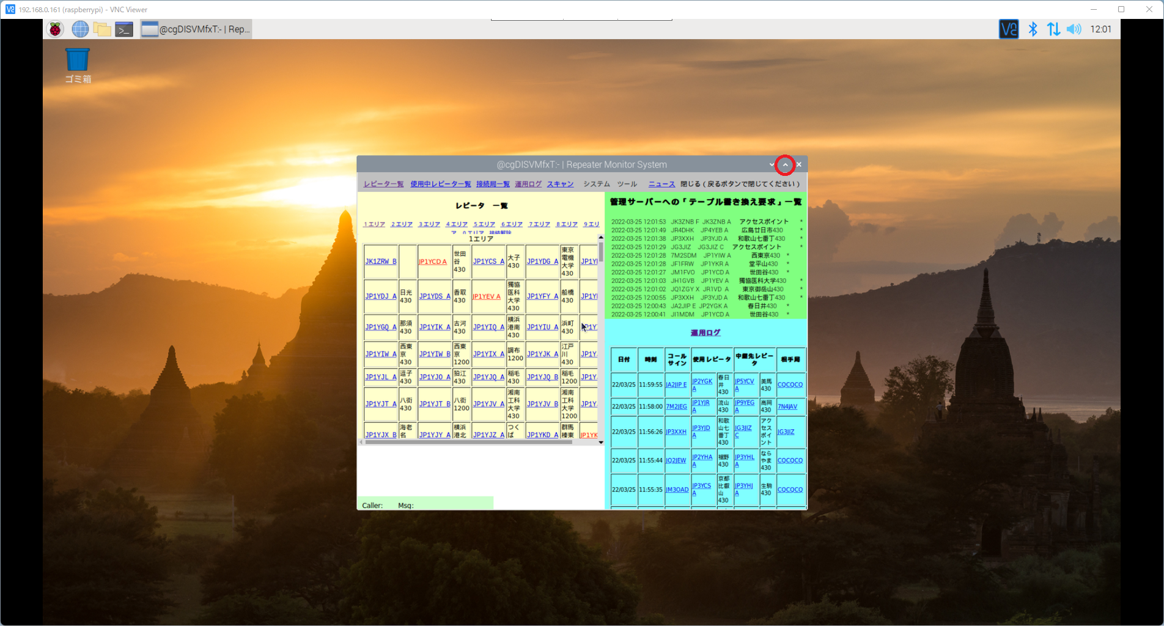This screenshot has height=626, width=1164.
Task: Launch the terminal from the taskbar
Action: pyautogui.click(x=124, y=29)
